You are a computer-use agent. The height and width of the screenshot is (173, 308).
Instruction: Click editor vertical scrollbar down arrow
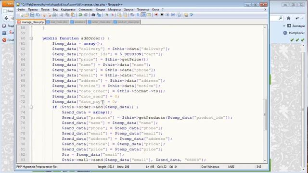tap(265, 160)
